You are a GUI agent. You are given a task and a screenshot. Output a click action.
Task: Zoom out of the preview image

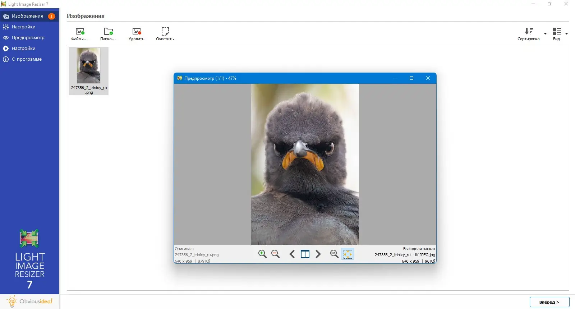276,254
